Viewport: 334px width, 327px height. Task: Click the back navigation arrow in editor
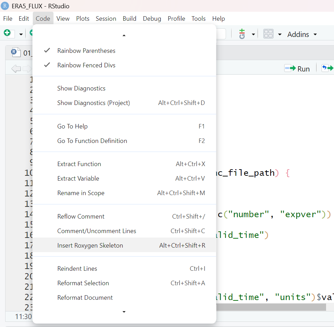[x=16, y=69]
